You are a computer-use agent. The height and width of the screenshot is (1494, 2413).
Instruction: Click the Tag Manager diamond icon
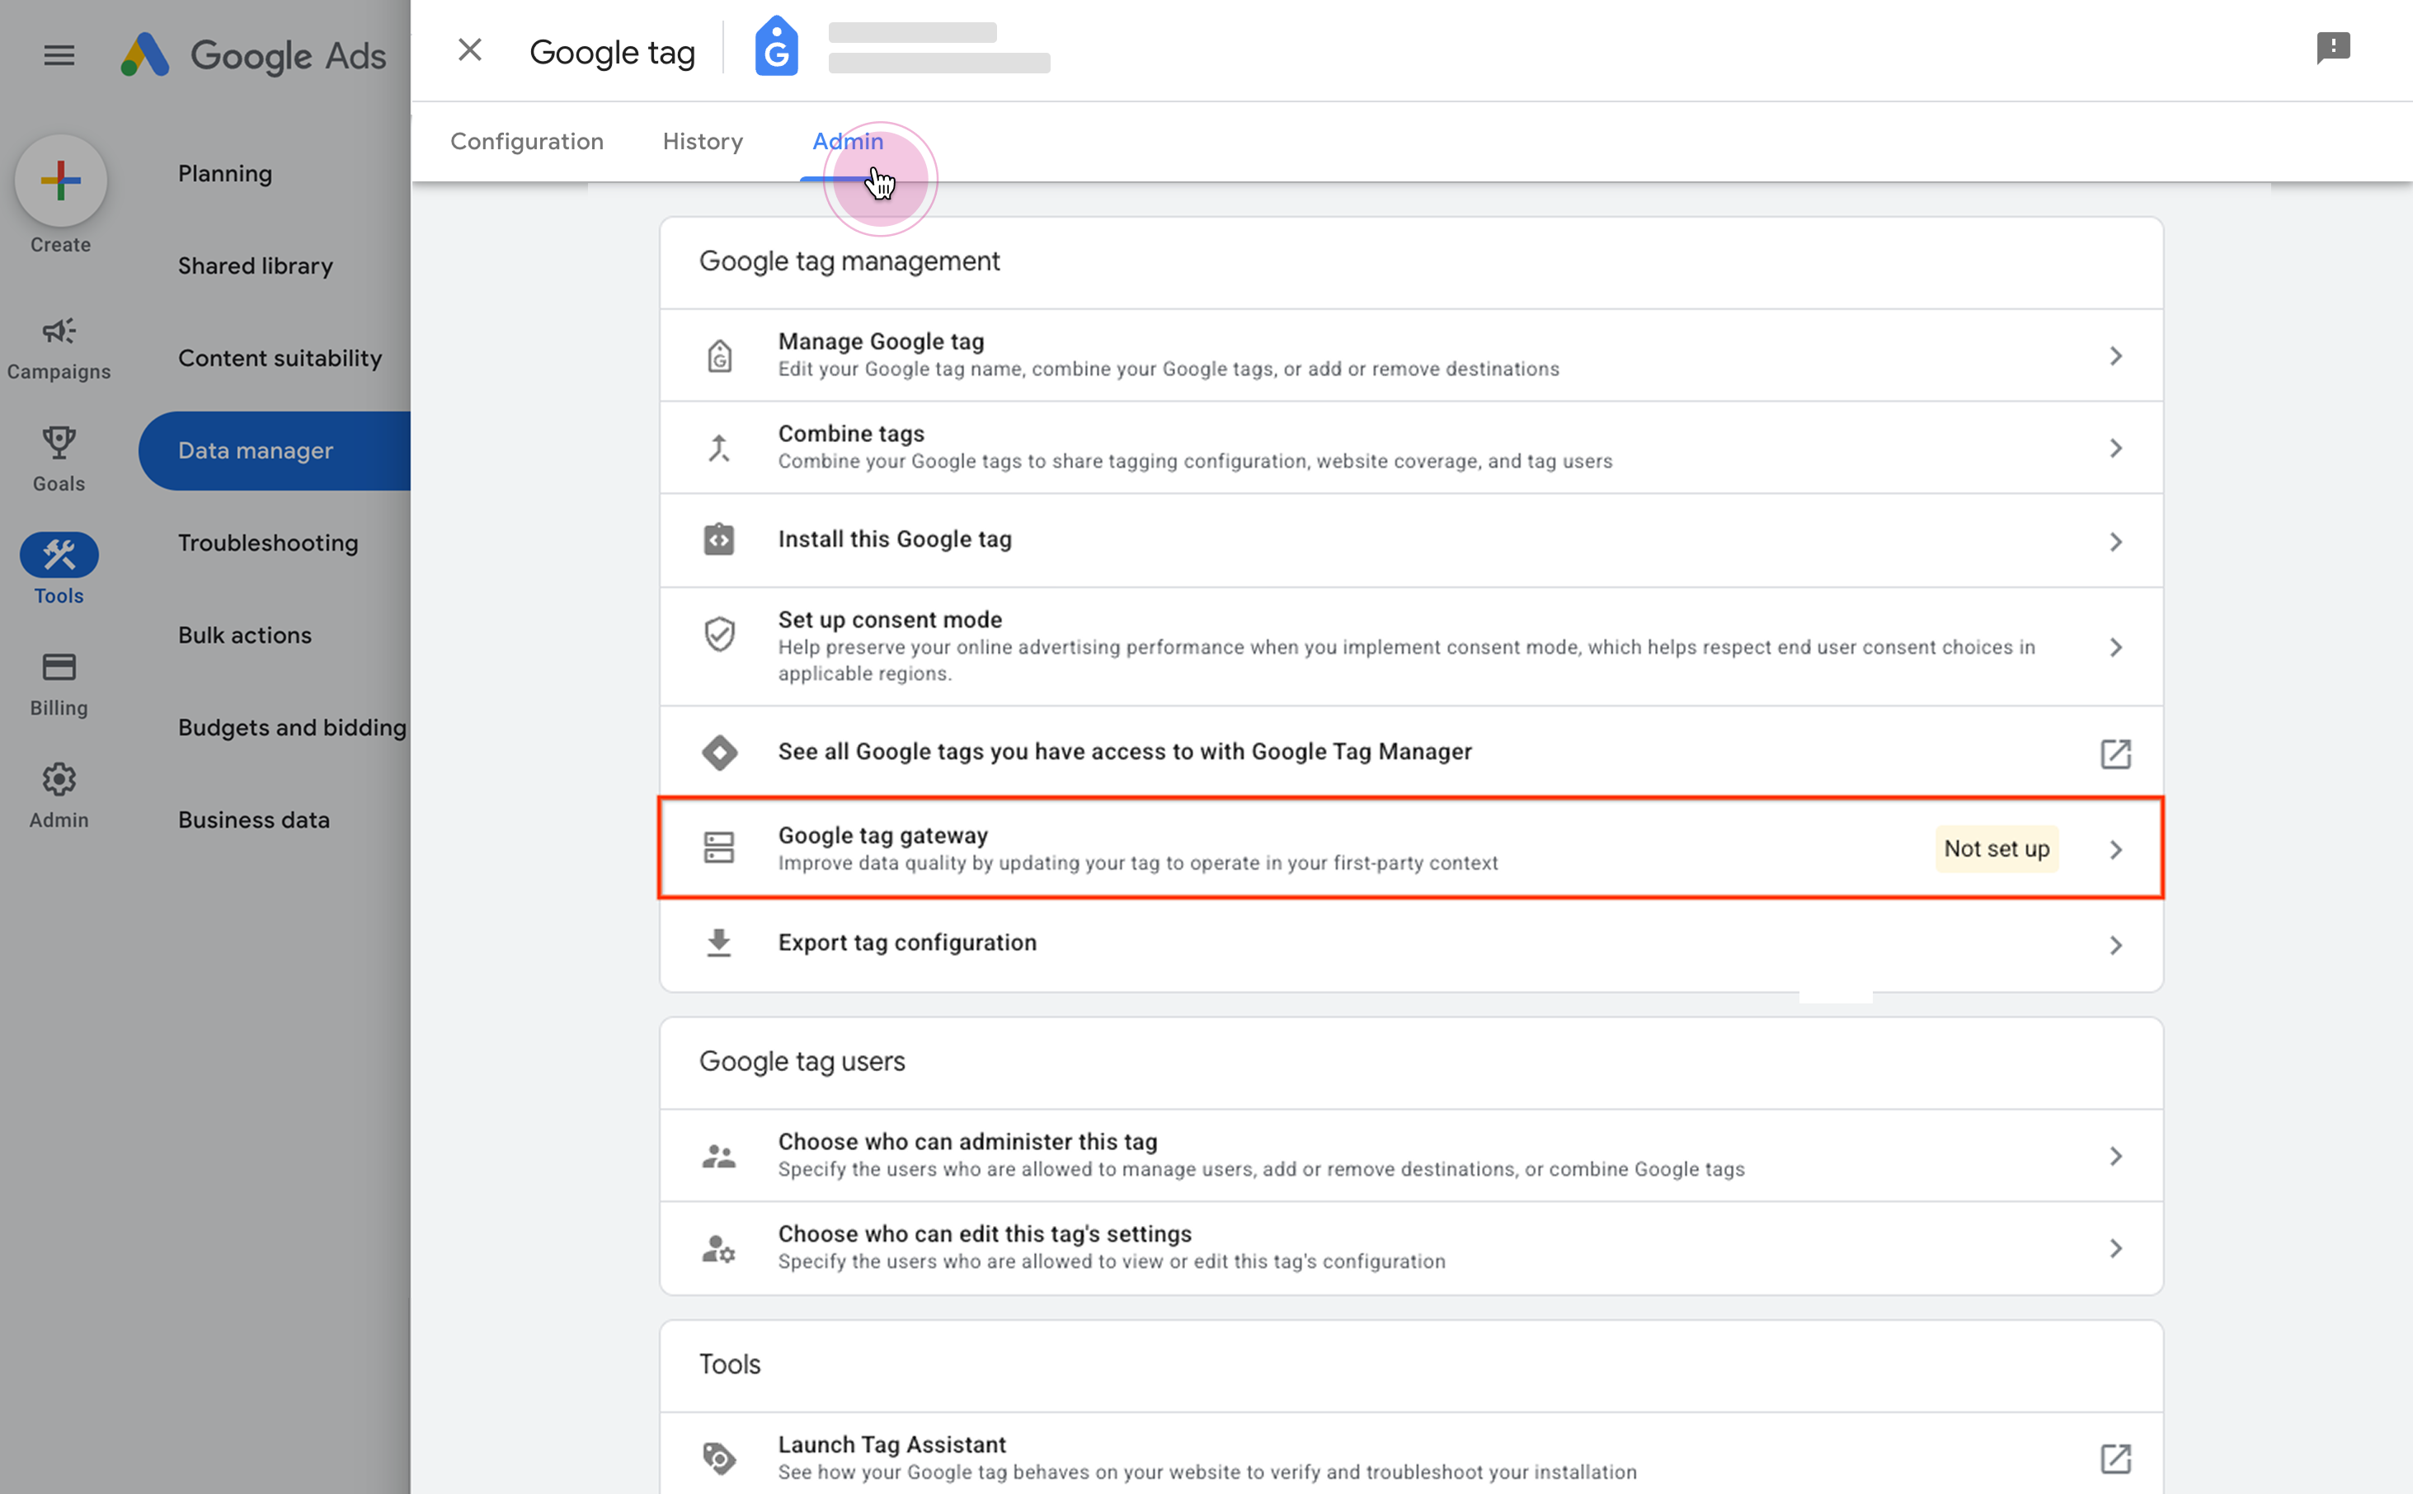(x=719, y=753)
